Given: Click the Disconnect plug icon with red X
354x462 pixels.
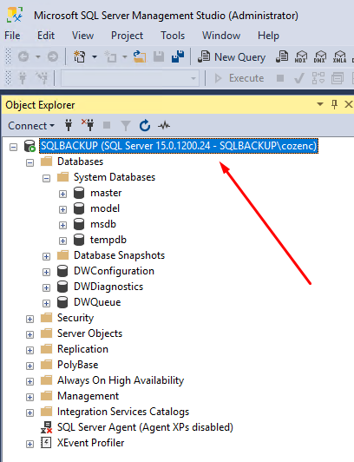Looking at the screenshot, I should click(88, 125).
